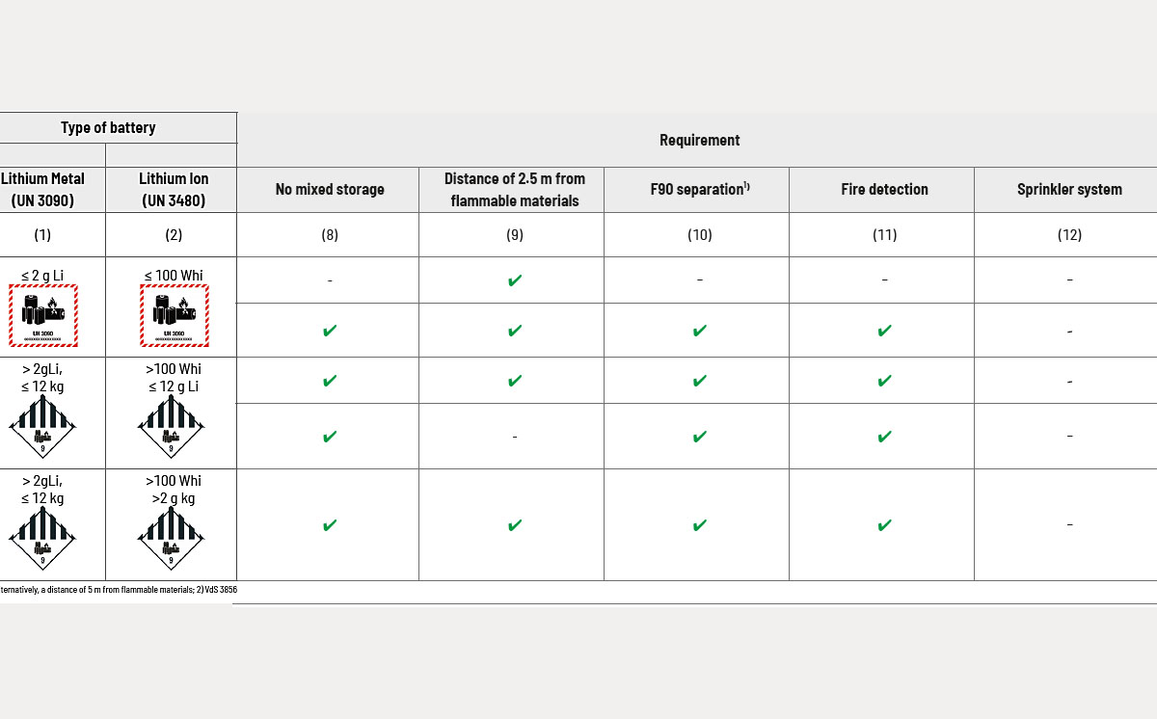Click the Distance of 2.5 m checkmark in the bottom row
Viewport: 1157px width, 719px height.
pyautogui.click(x=515, y=525)
